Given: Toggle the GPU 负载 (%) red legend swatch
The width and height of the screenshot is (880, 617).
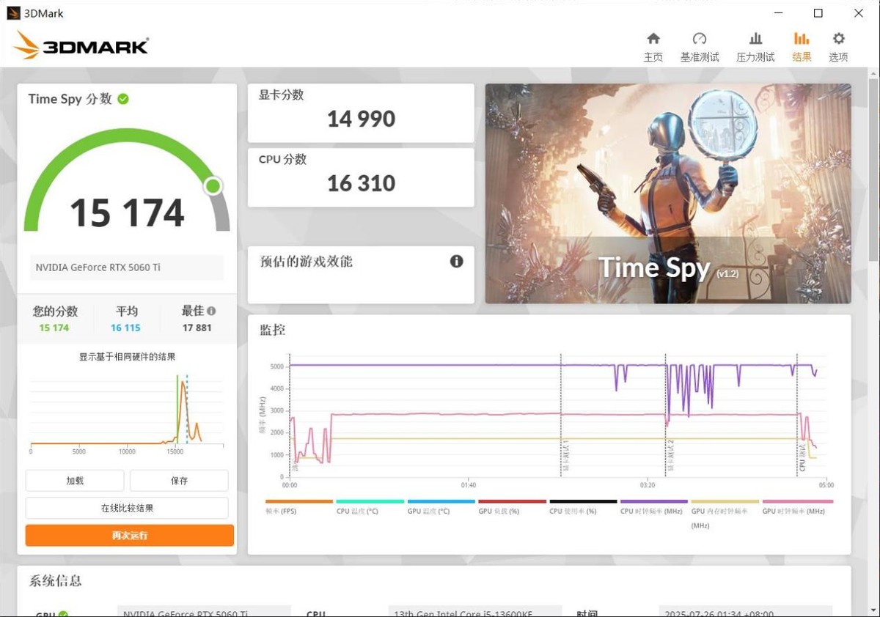Looking at the screenshot, I should [513, 502].
